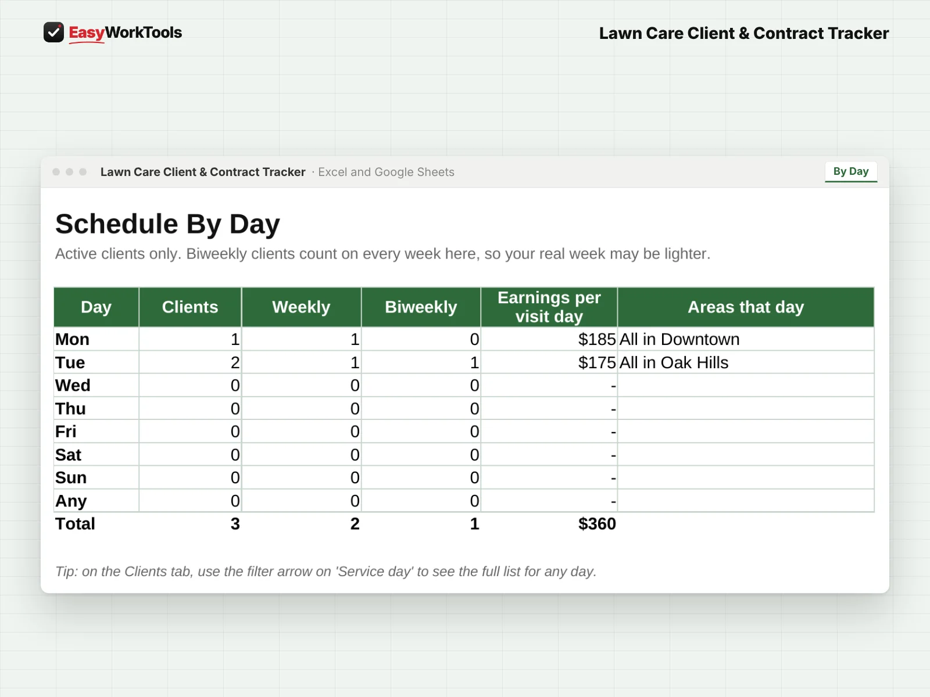Click the Thu row label
The width and height of the screenshot is (930, 697).
[x=70, y=408]
